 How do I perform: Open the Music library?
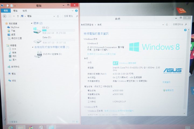[12, 53]
